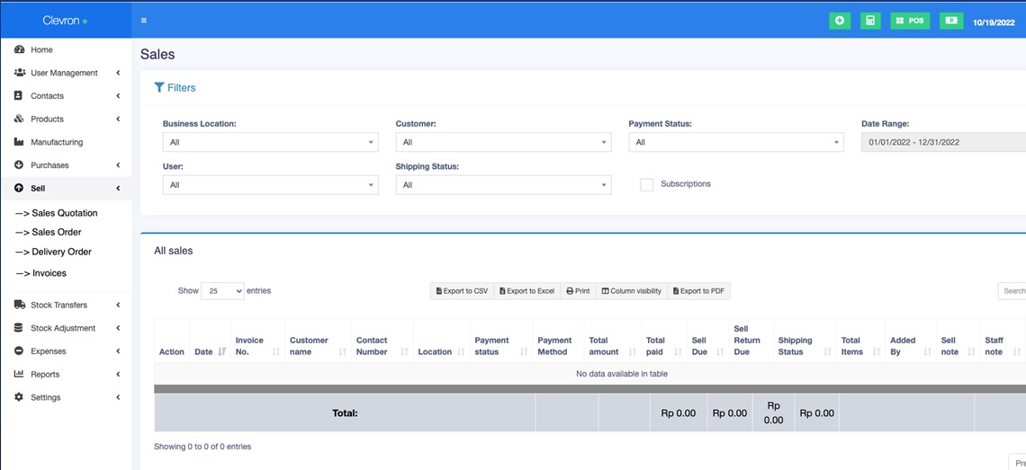Image resolution: width=1026 pixels, height=470 pixels.
Task: Click the Home dashboard icon in sidebar
Action: 19,49
